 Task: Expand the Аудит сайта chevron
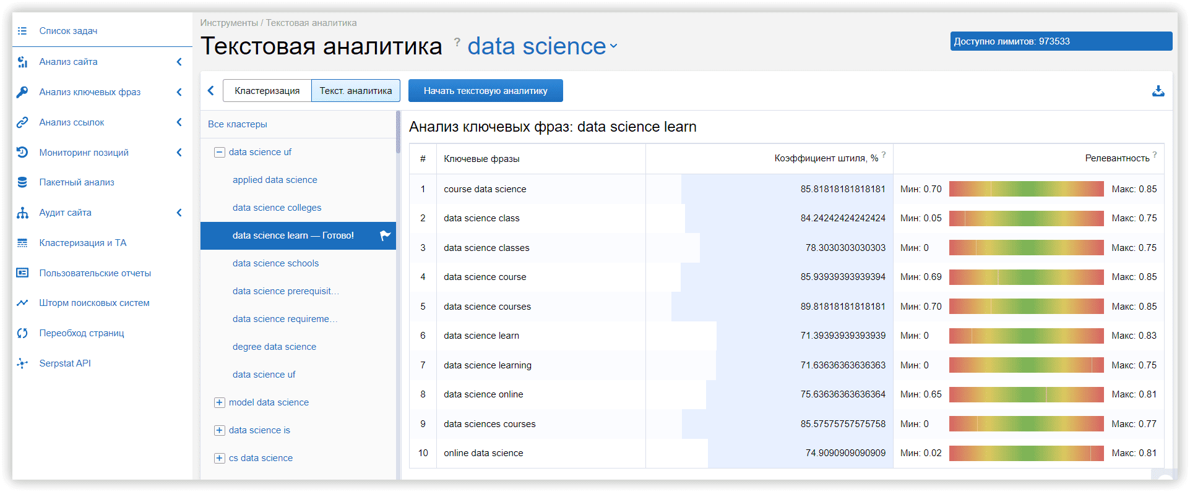(x=179, y=213)
